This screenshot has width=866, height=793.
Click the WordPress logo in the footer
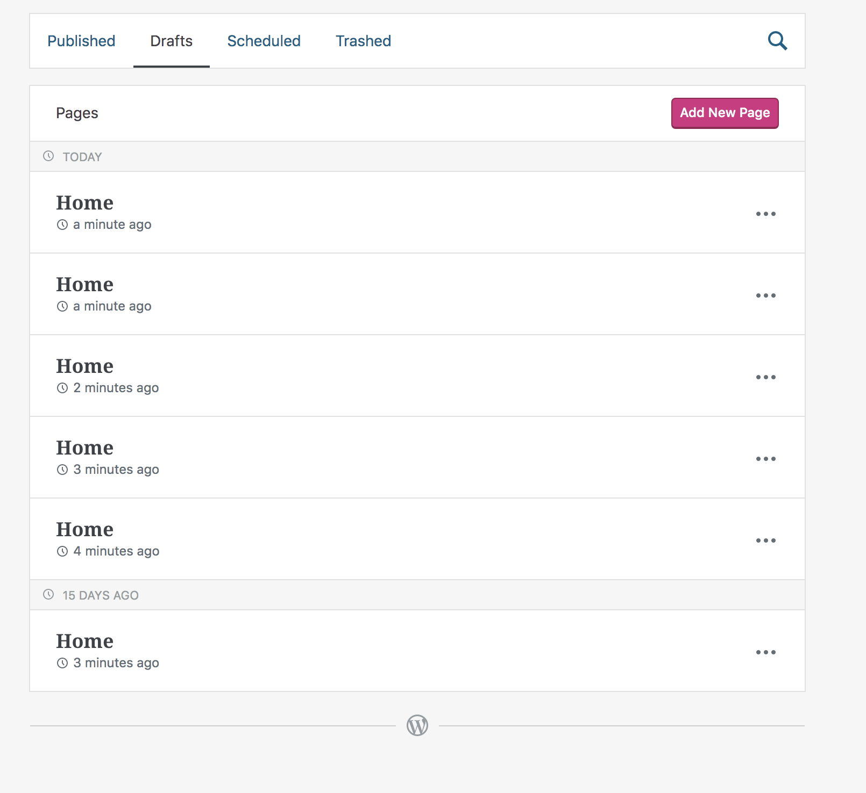(x=417, y=725)
